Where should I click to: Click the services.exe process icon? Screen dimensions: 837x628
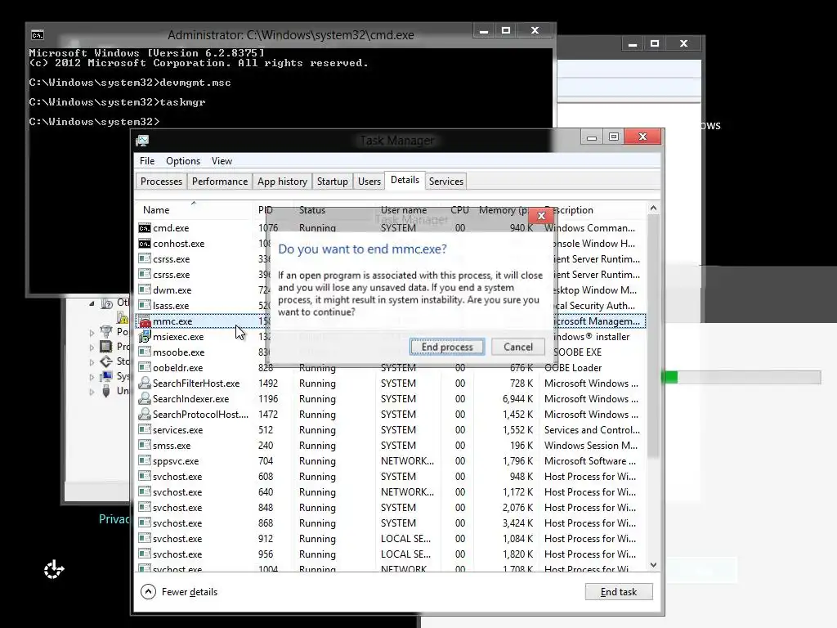coord(144,430)
